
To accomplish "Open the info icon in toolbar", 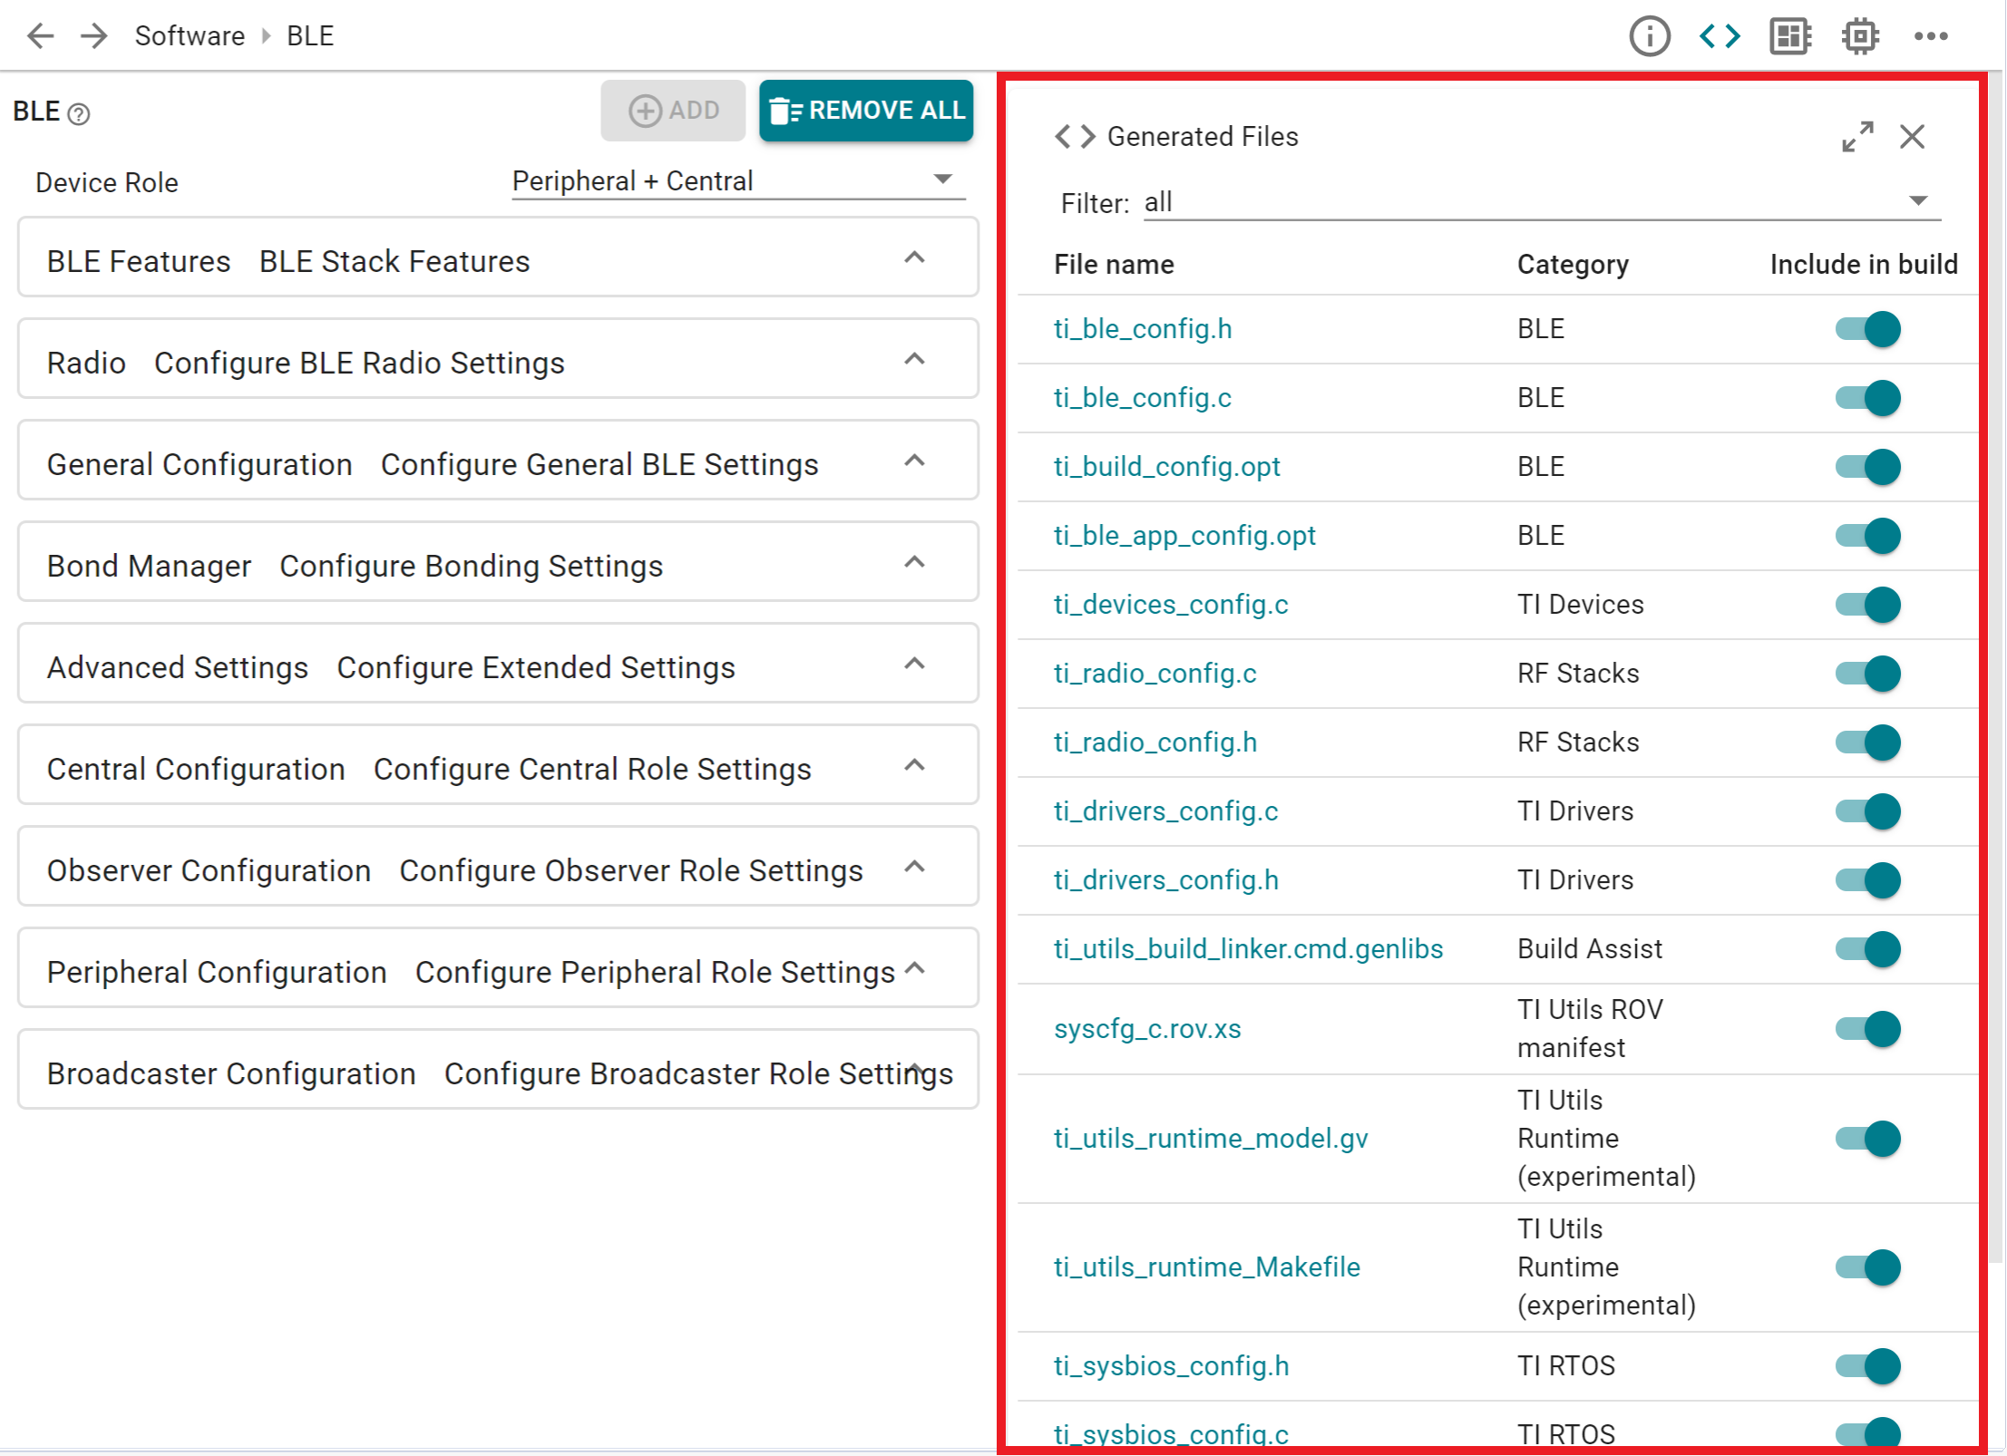I will click(1649, 36).
